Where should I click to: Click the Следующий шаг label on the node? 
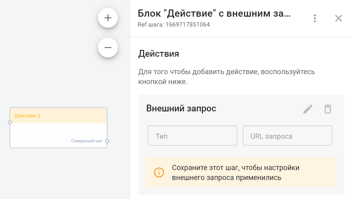tap(87, 141)
